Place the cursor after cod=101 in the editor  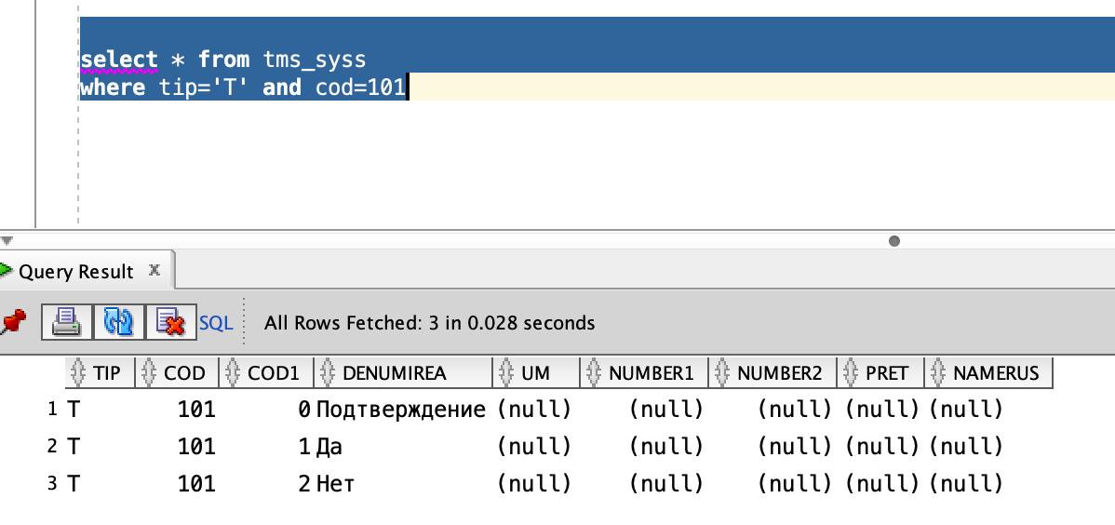(408, 87)
